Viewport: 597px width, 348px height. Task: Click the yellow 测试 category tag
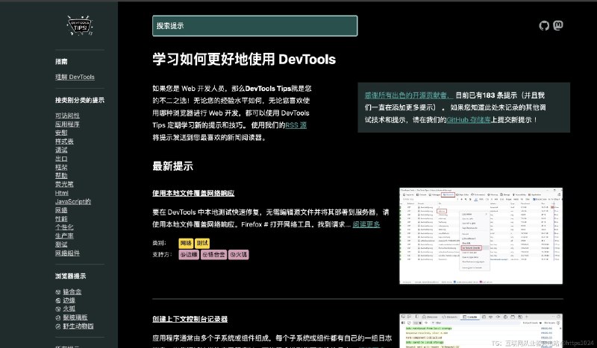[201, 243]
